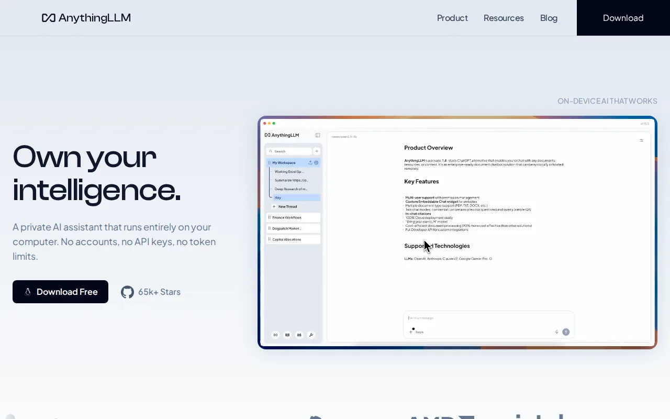Open the Summarize https://p... thread
670x419 pixels.
(x=291, y=180)
